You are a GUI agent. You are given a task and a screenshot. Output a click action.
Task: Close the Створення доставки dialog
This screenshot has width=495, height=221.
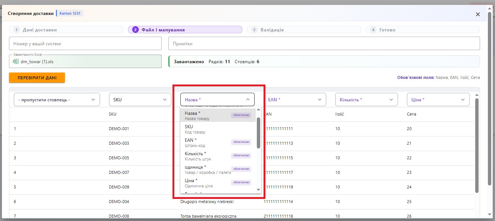pyautogui.click(x=477, y=14)
